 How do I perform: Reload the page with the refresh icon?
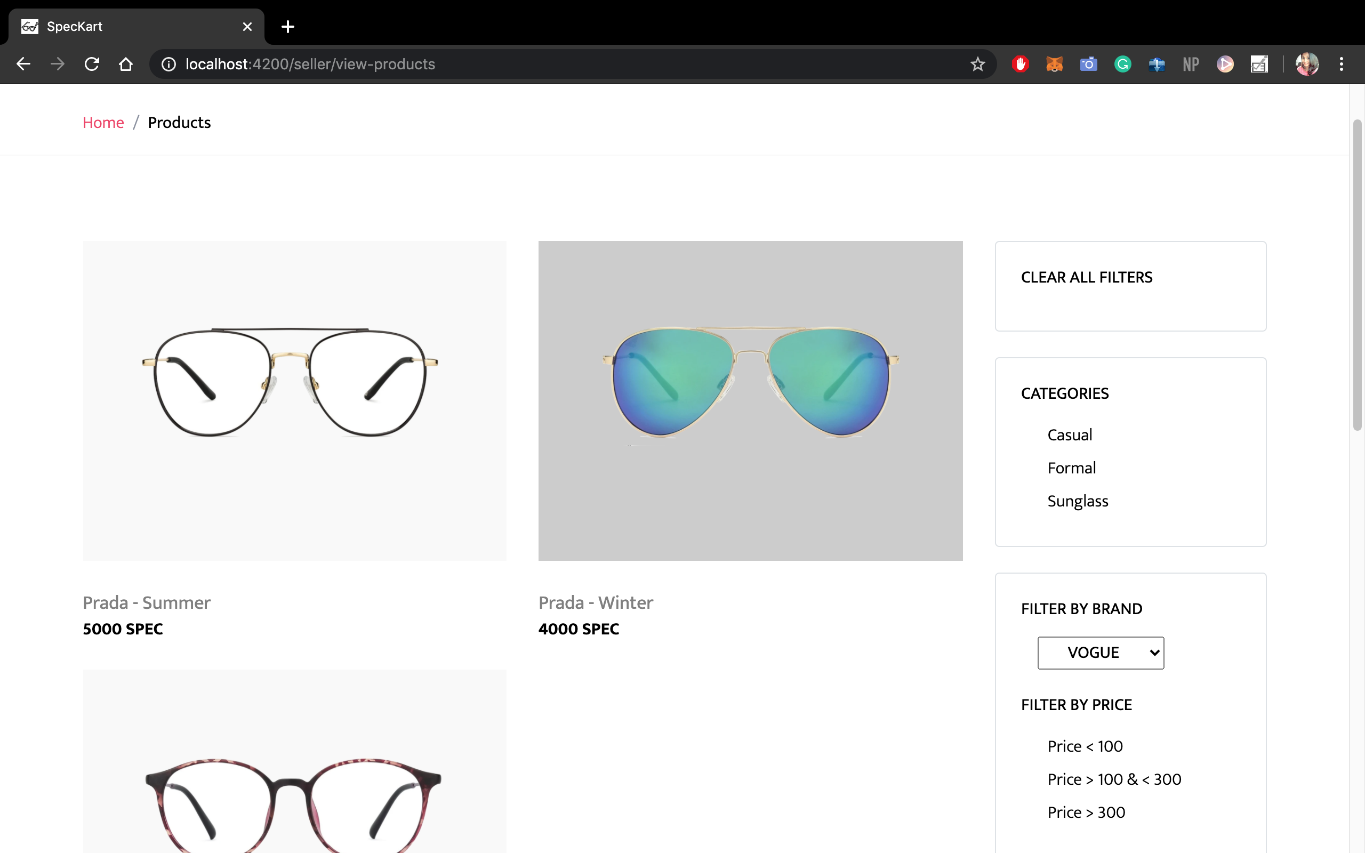click(x=91, y=65)
